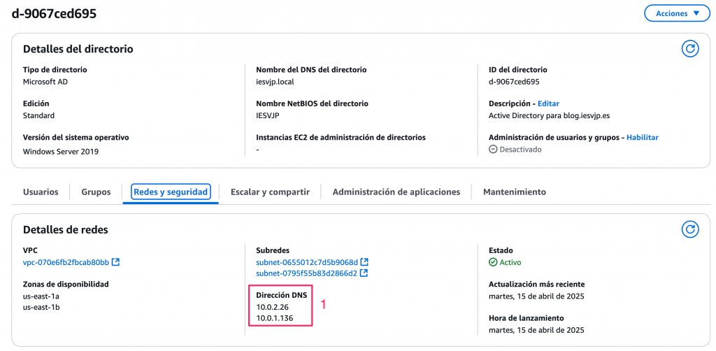Open the vpc-070e6fb2fbcab80bb link
Image resolution: width=716 pixels, height=351 pixels.
(x=66, y=262)
